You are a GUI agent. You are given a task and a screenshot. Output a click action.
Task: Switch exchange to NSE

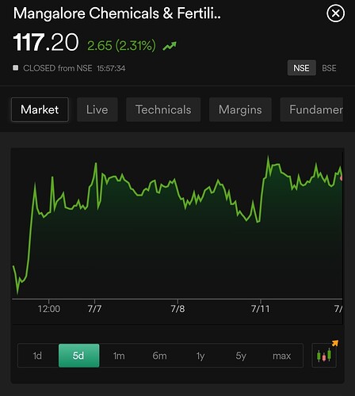click(301, 68)
